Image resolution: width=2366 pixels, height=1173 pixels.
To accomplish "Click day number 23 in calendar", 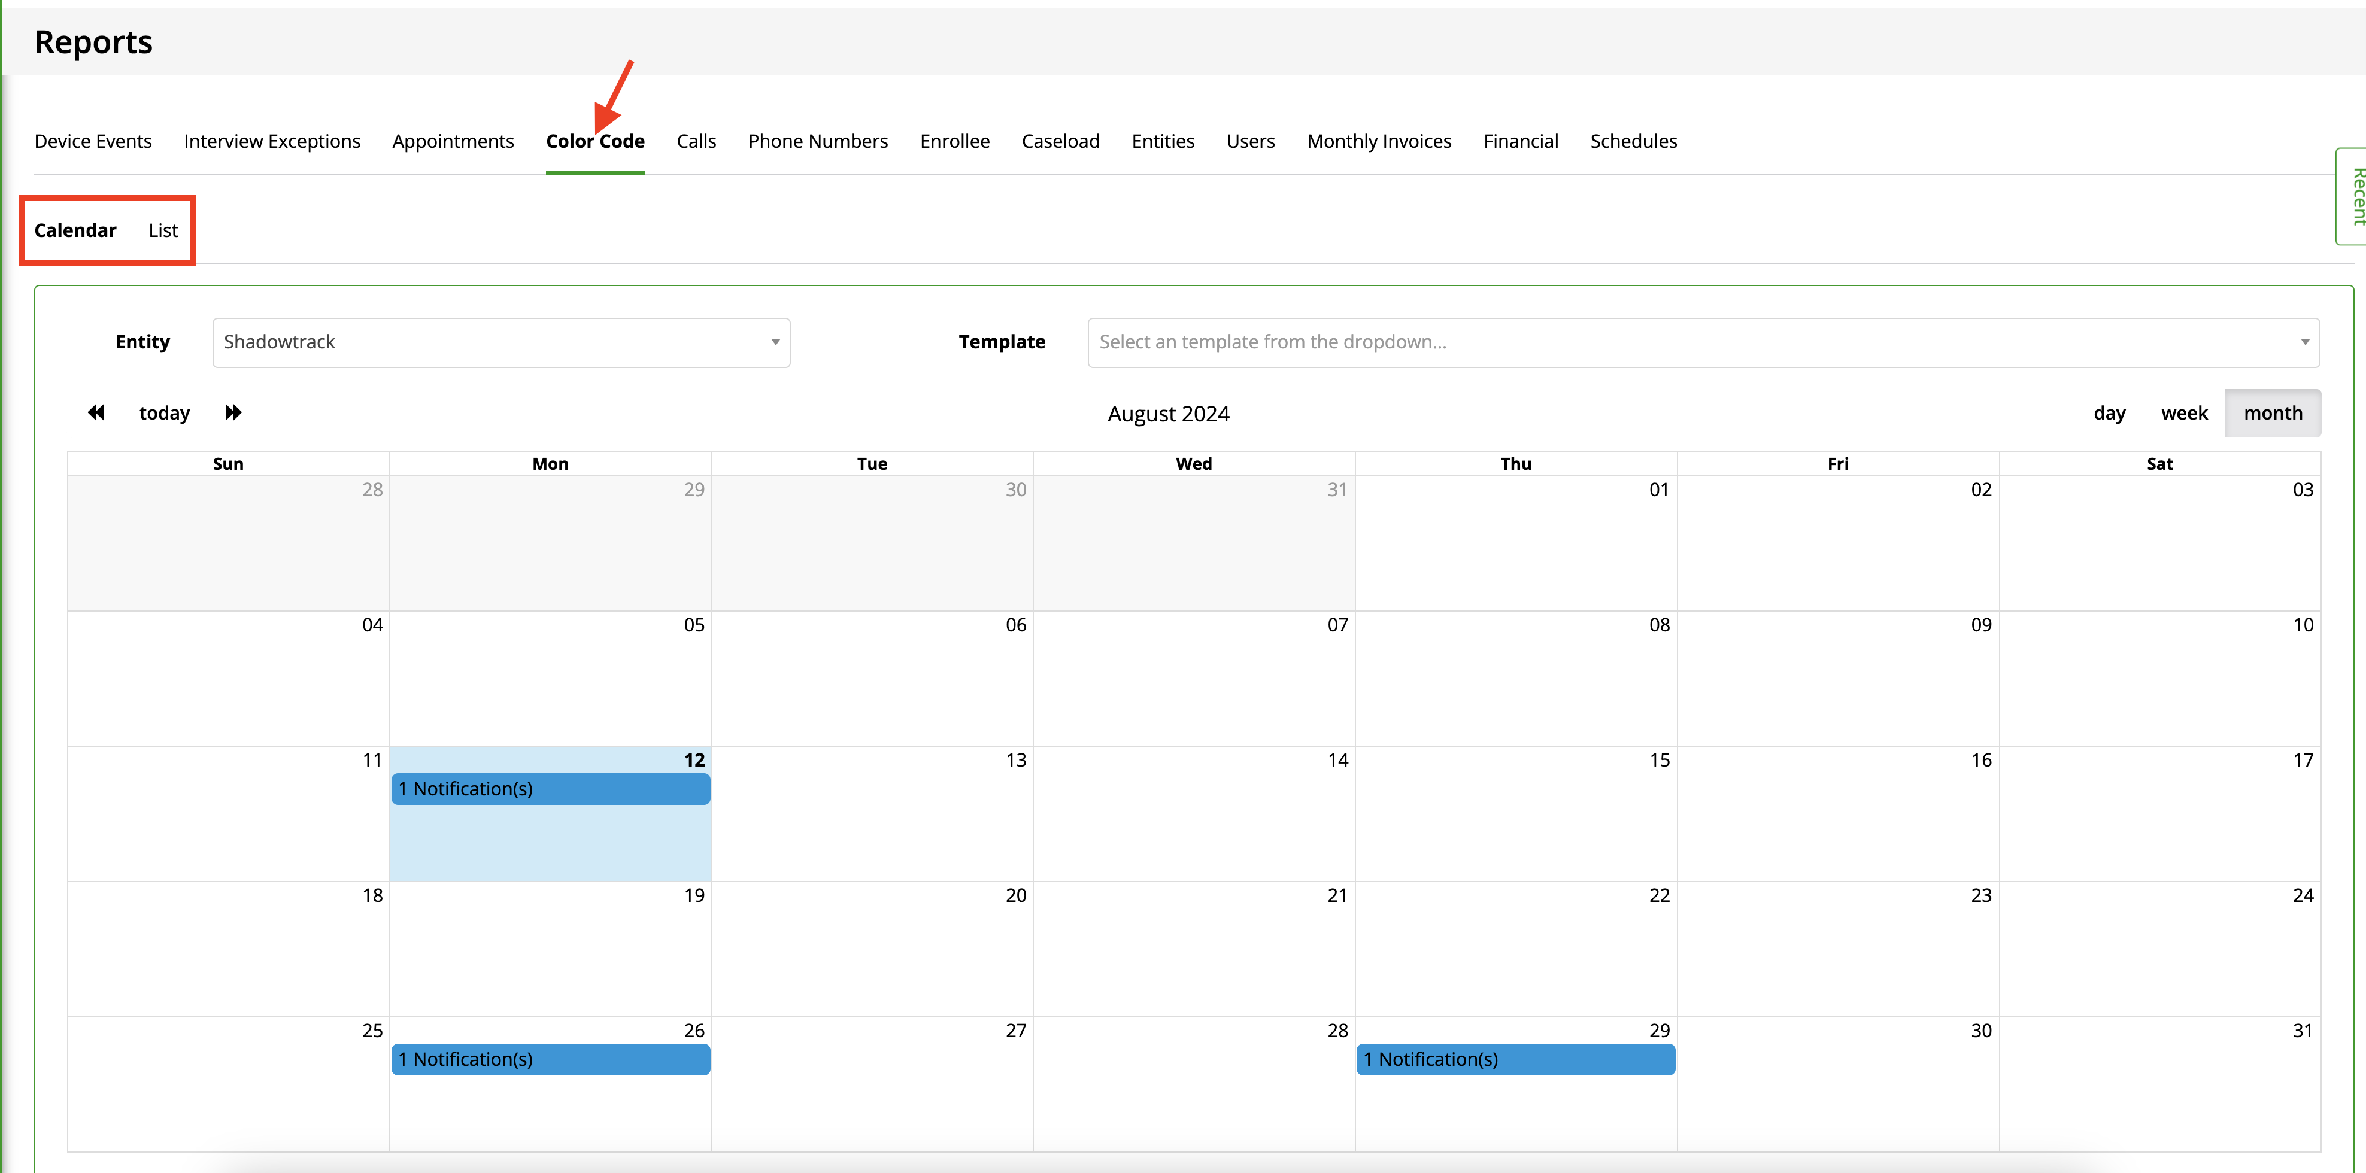I will pos(1981,896).
